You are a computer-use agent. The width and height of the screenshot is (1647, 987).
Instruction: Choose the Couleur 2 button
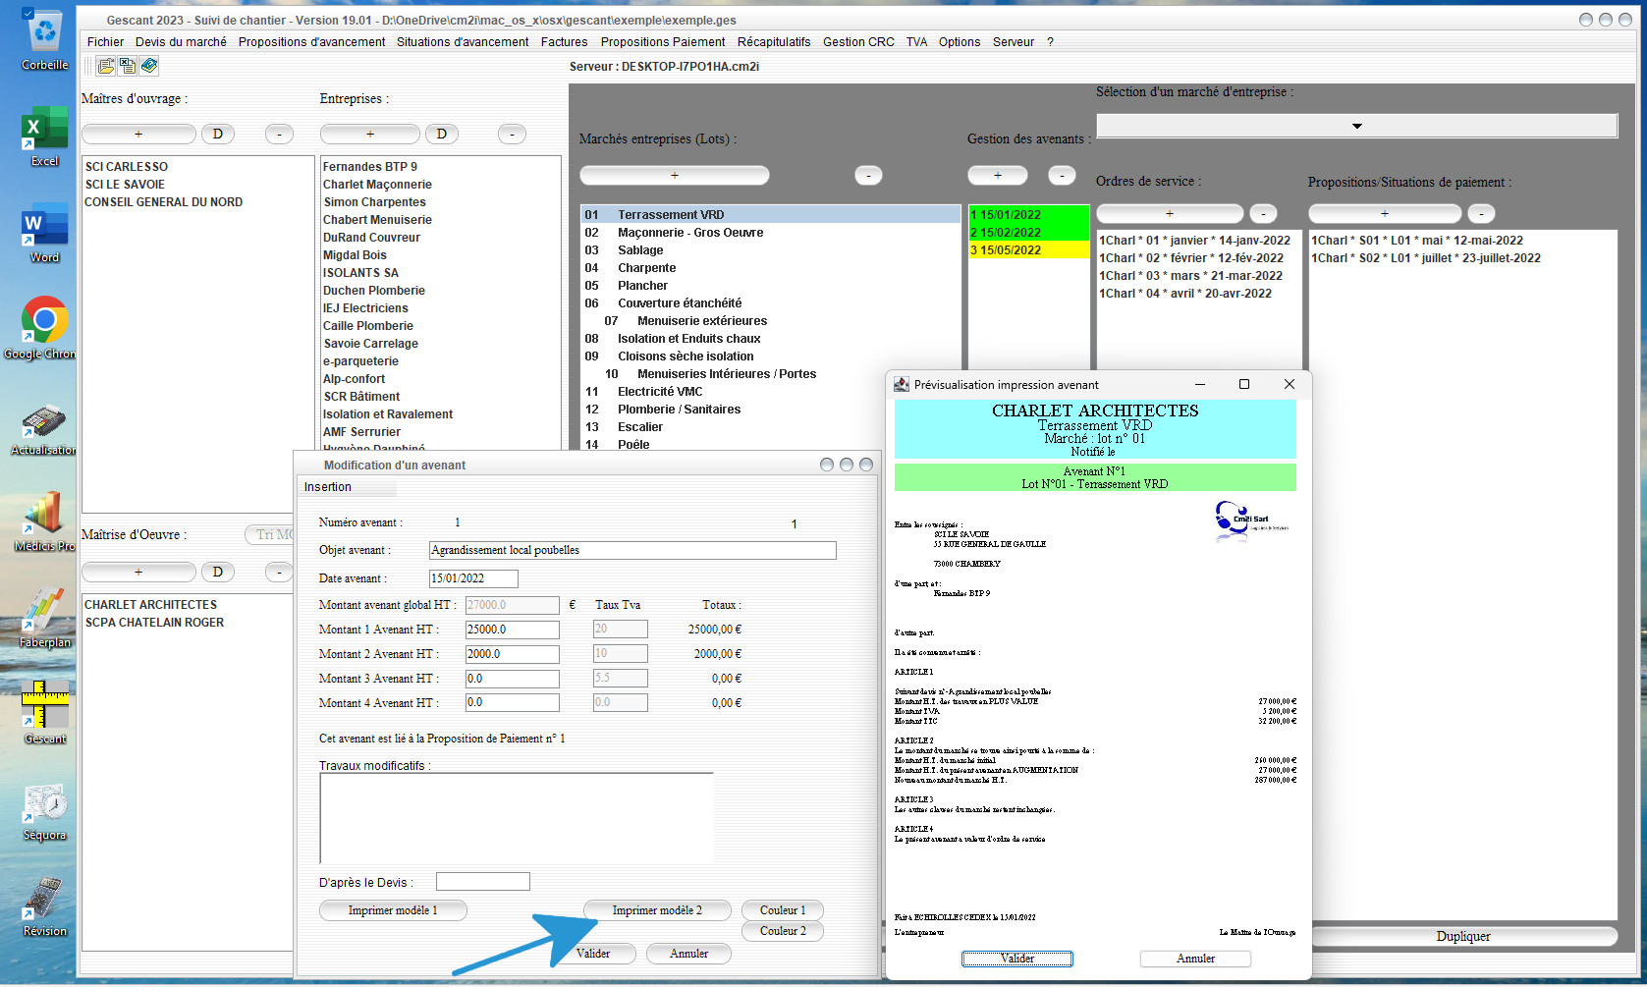[783, 931]
